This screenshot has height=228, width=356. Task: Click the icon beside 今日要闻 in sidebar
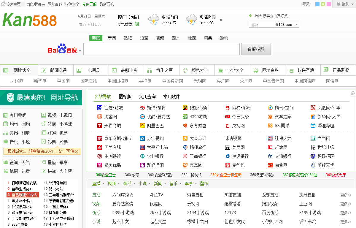click(x=6, y=115)
